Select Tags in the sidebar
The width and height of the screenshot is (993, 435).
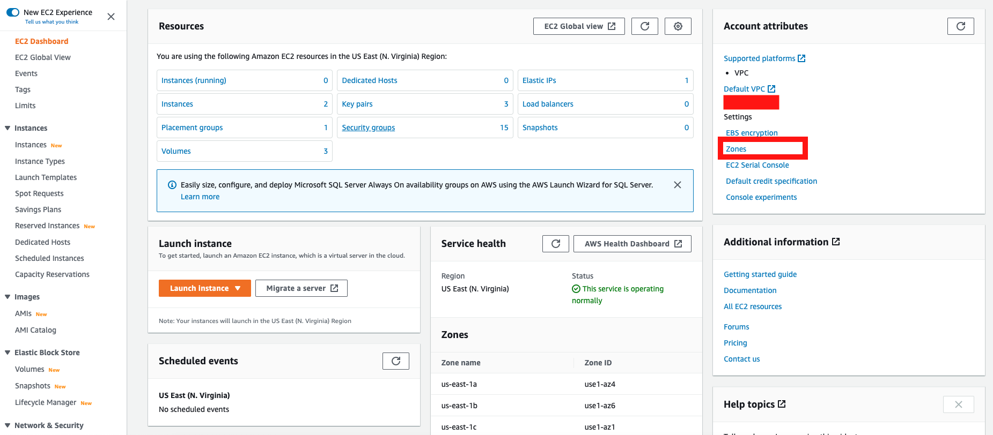point(23,89)
